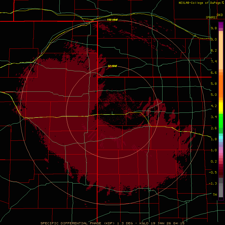
Task: Click the 9.8 scale value
Action: tap(214, 28)
